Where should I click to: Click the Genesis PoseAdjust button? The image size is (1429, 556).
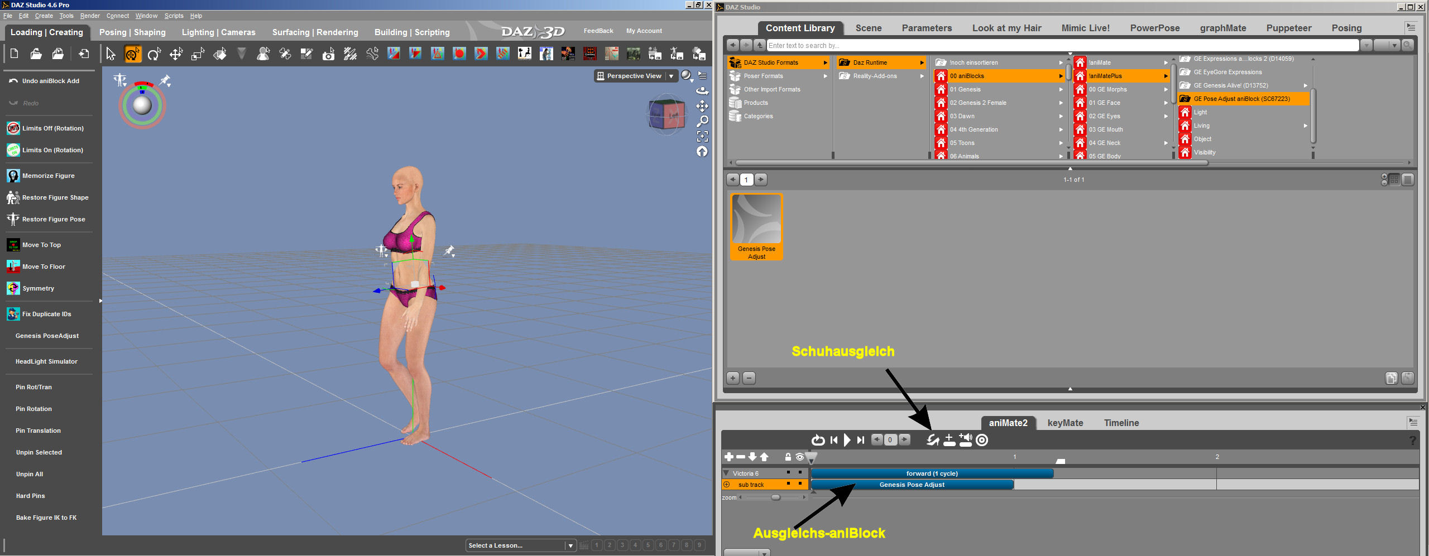[47, 336]
